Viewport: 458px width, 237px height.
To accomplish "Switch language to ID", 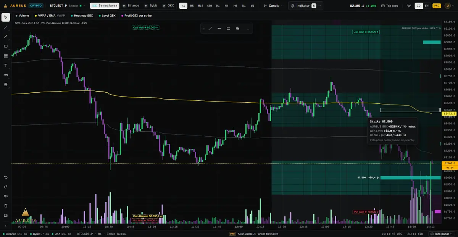I will [x=419, y=6].
